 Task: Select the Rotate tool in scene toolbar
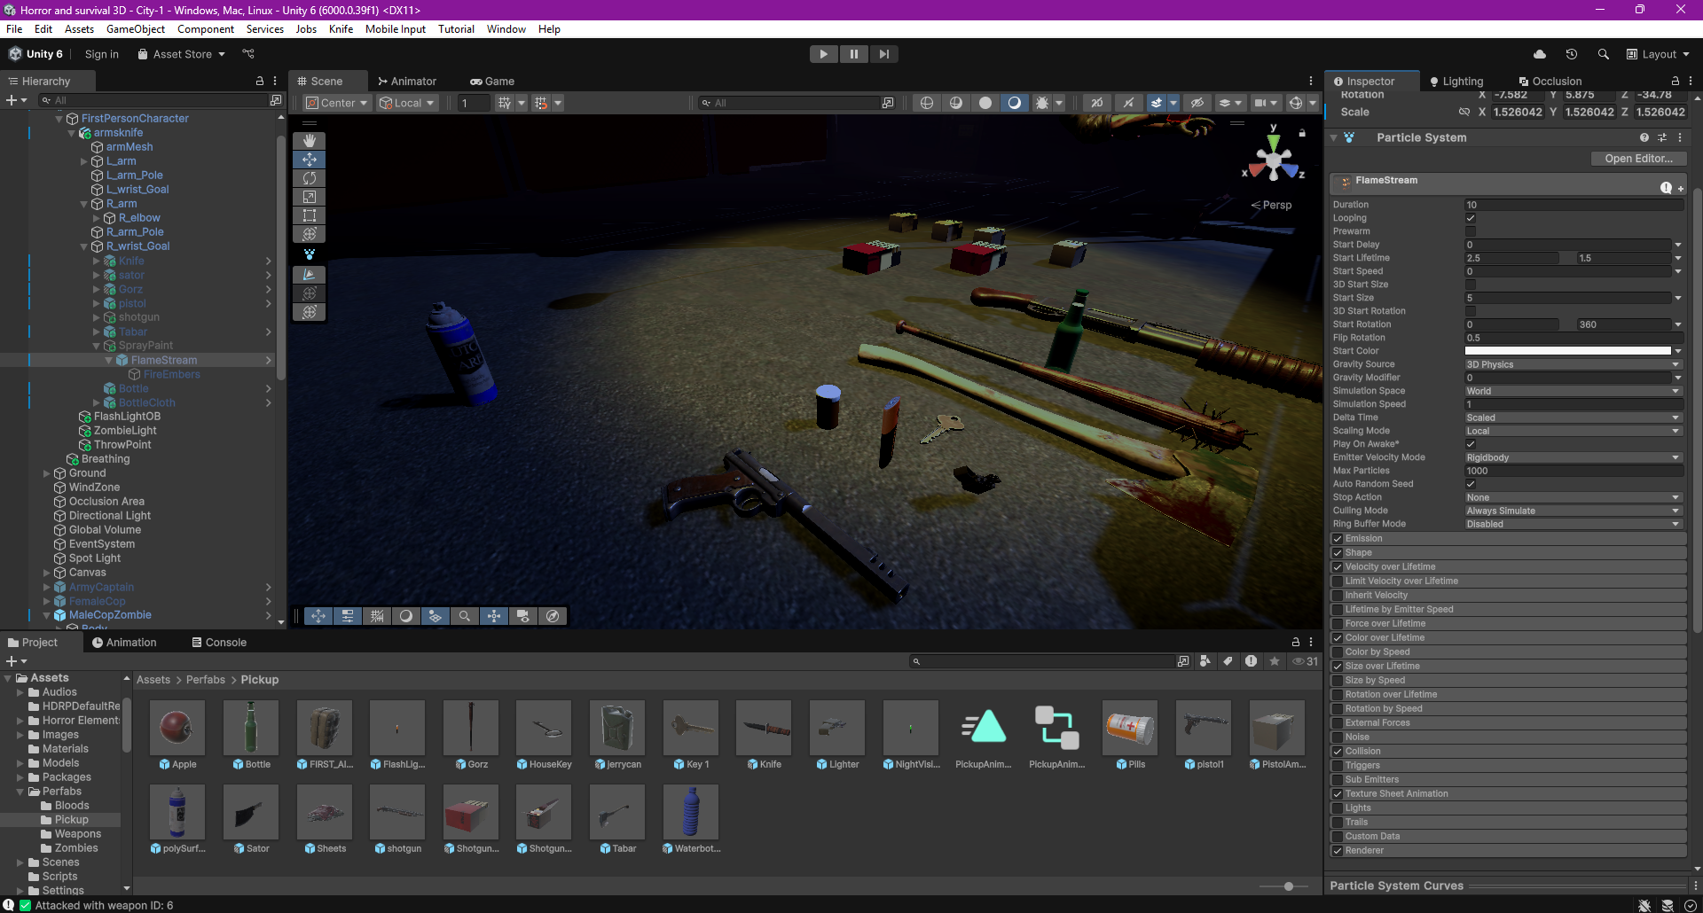(309, 178)
